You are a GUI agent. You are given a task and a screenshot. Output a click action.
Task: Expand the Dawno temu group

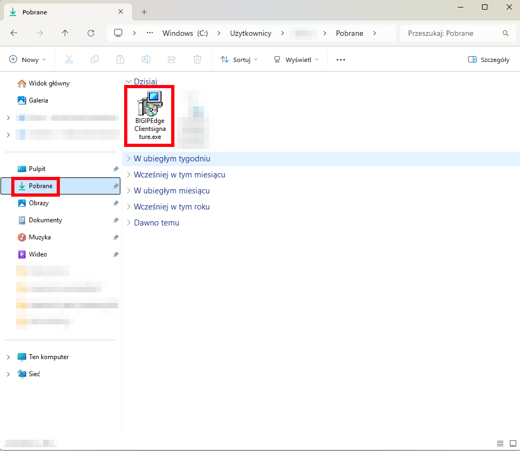tap(129, 223)
